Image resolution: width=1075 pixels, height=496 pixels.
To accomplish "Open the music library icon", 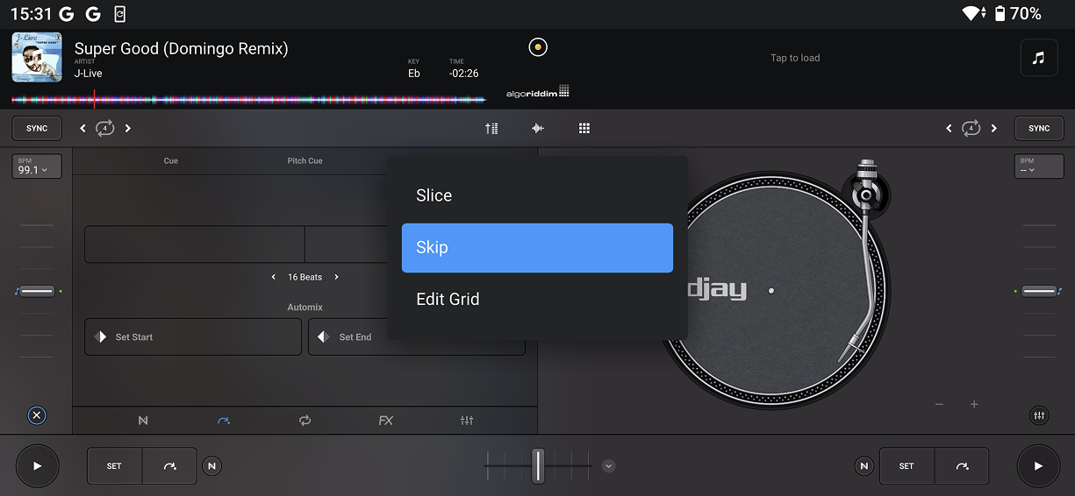I will pyautogui.click(x=1038, y=58).
